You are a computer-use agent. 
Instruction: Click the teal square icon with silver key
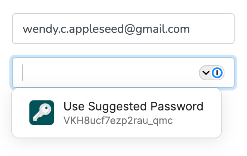(42, 112)
